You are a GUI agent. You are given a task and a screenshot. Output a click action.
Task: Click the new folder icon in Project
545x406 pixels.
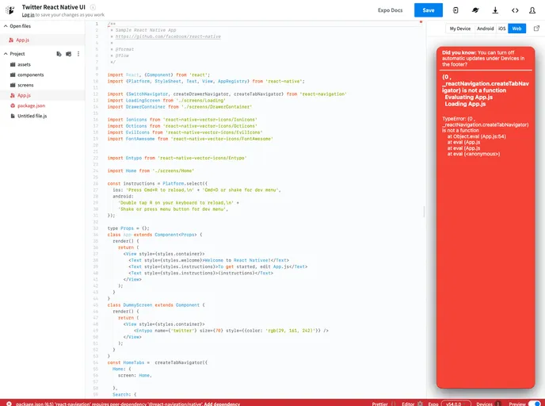(68, 54)
